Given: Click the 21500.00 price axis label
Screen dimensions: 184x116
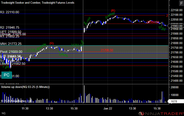Looking at the screenshot, I should [x=177, y=71].
